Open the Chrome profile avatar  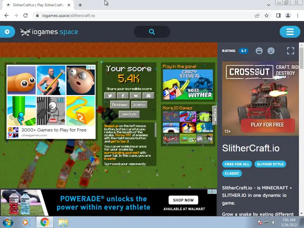288,15
